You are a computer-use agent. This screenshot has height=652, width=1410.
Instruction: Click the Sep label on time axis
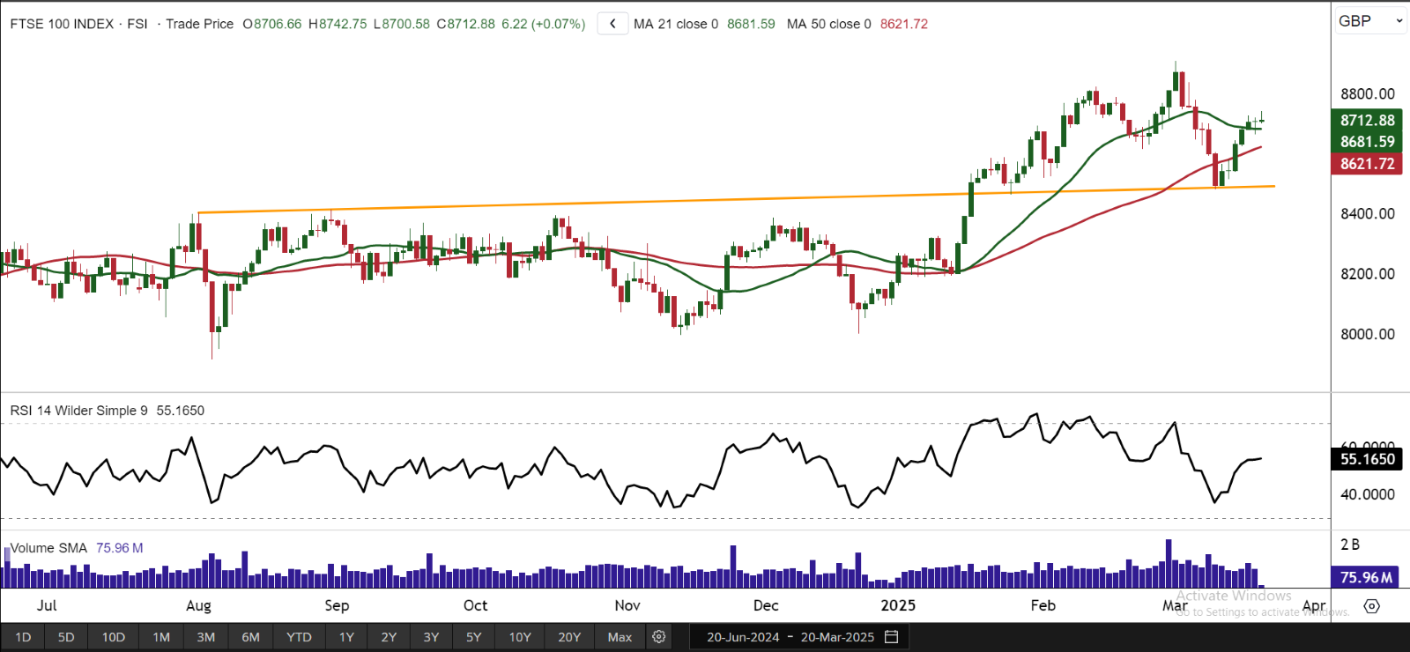[337, 605]
